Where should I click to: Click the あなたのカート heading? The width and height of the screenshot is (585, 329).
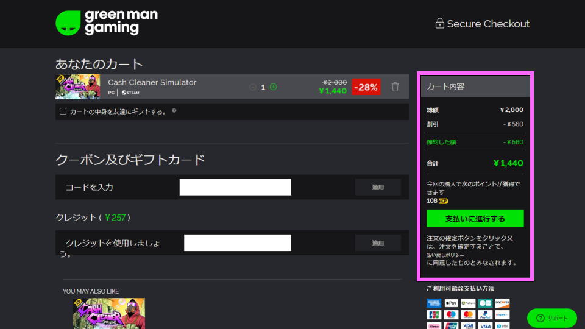tap(99, 64)
